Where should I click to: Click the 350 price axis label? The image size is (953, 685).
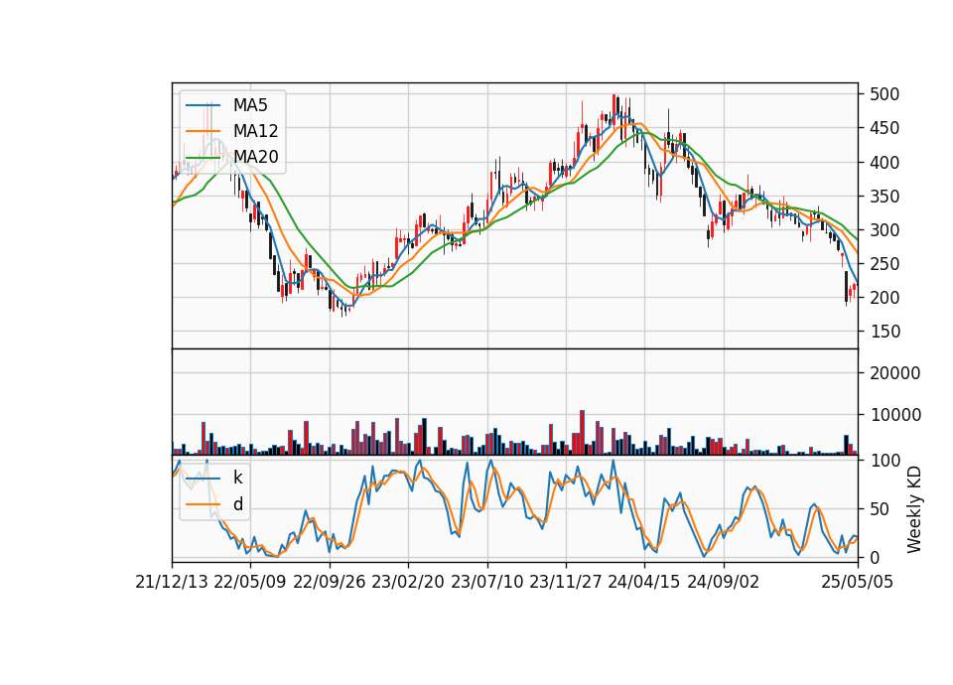click(885, 197)
